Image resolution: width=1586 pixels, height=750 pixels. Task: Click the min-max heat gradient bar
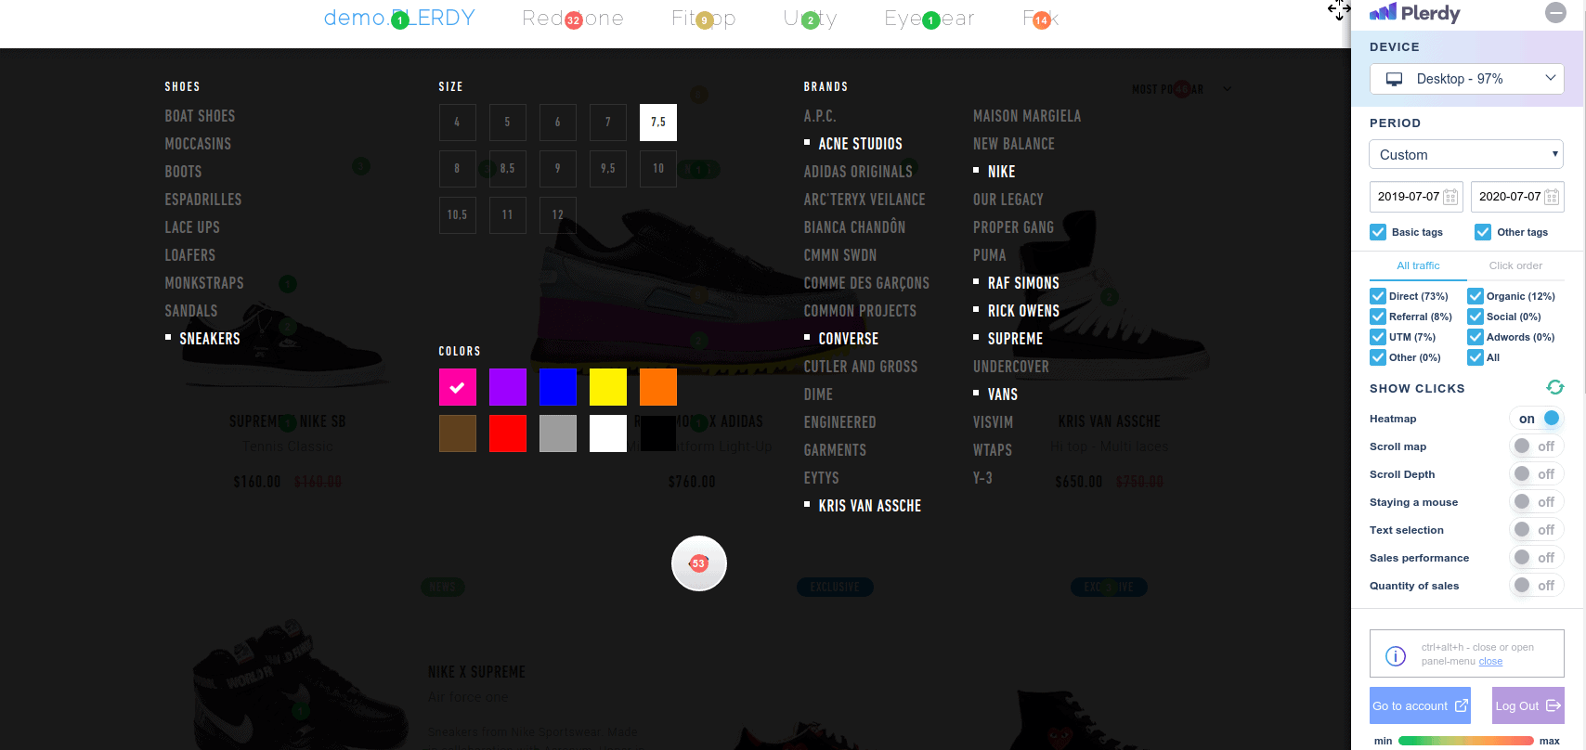(1465, 741)
